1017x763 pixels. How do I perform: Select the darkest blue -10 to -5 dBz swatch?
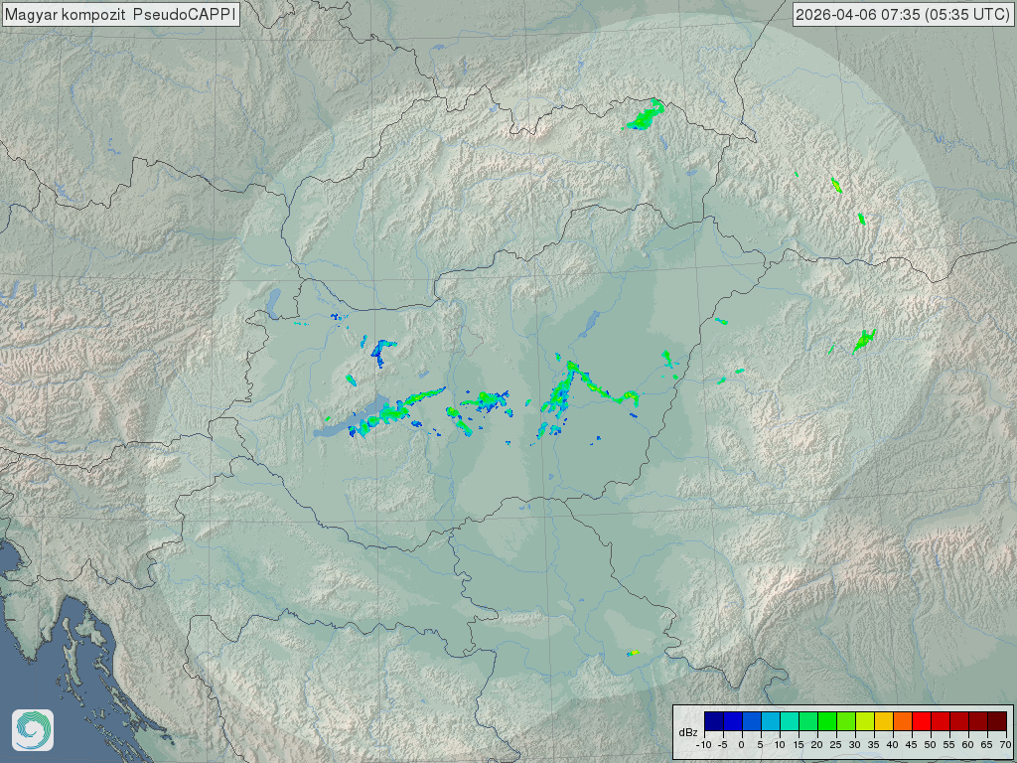713,720
